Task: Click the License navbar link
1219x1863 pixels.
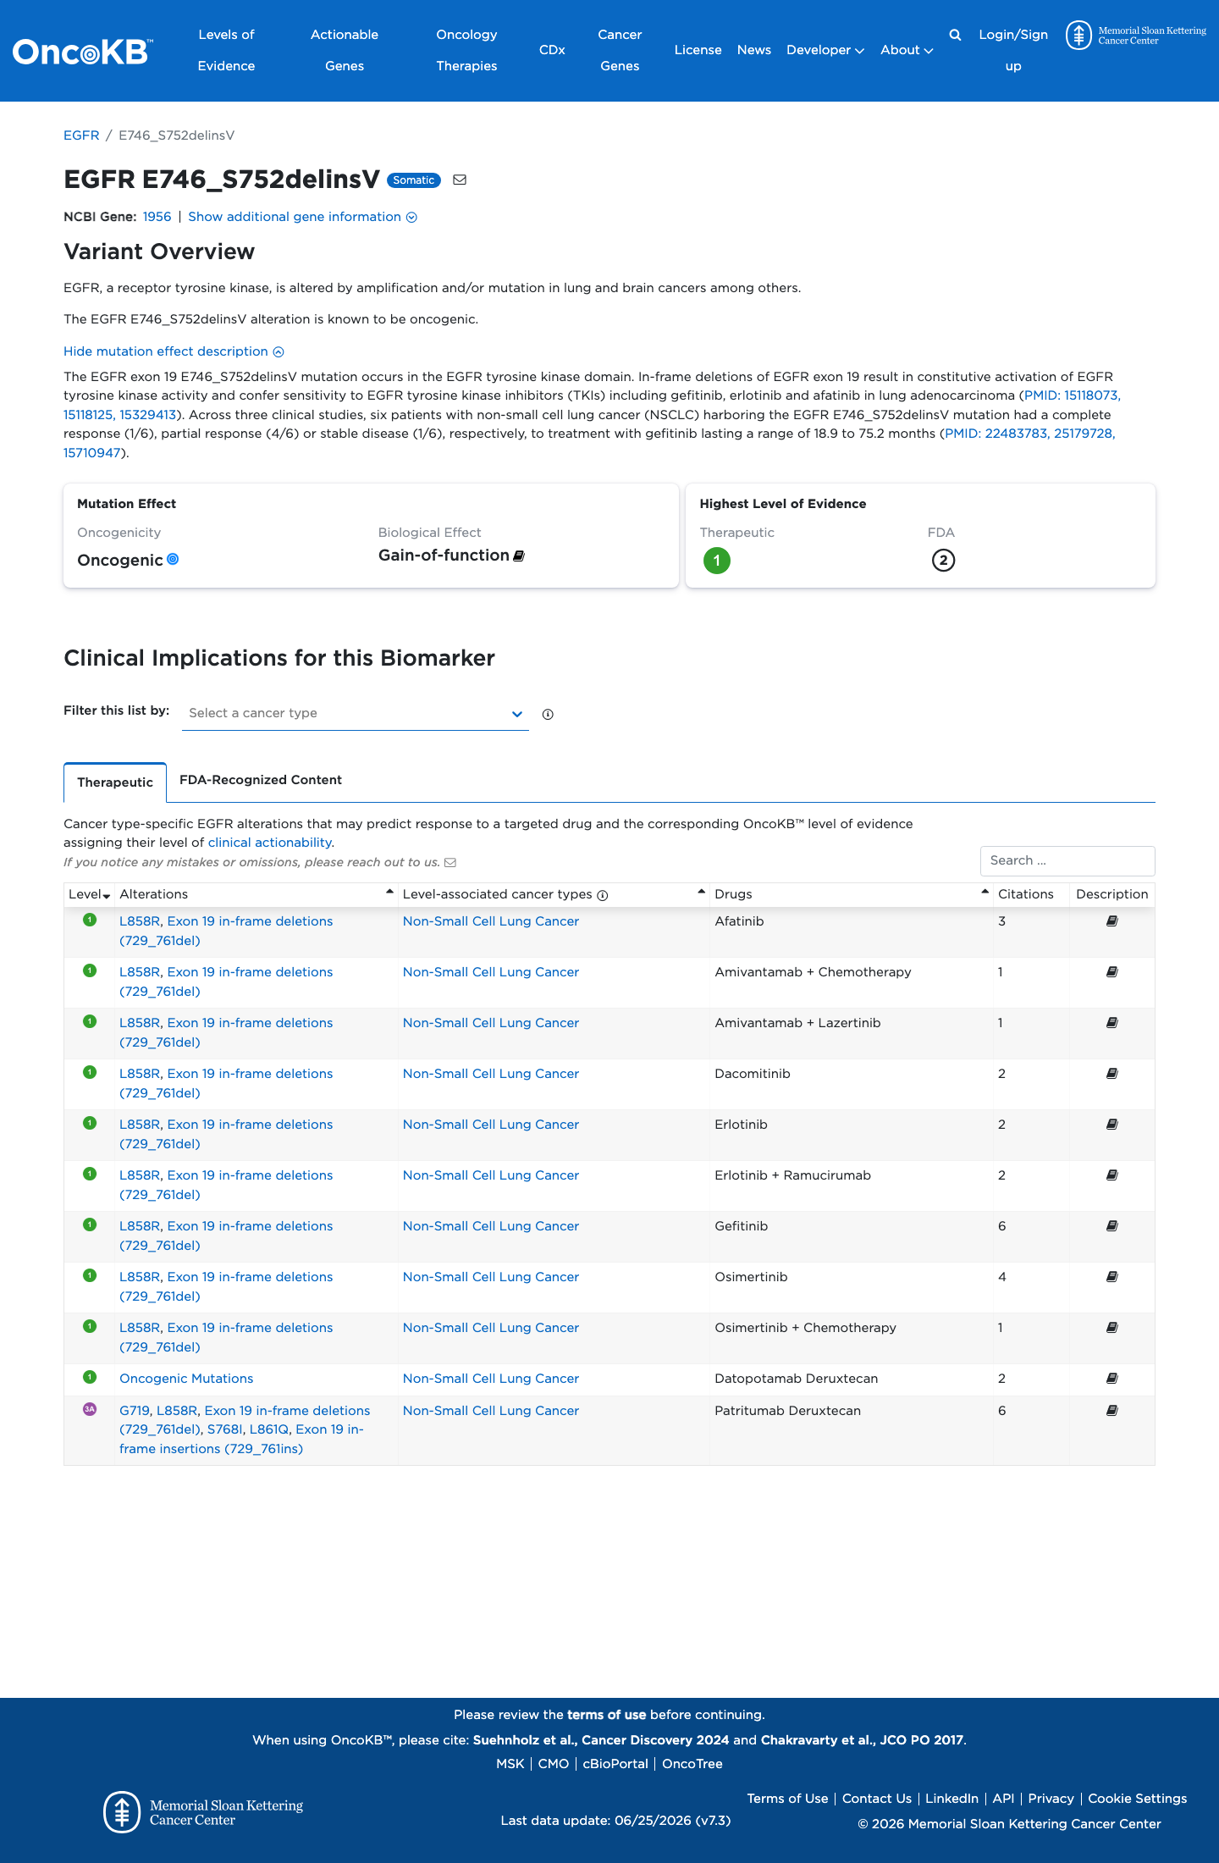Action: tap(698, 50)
